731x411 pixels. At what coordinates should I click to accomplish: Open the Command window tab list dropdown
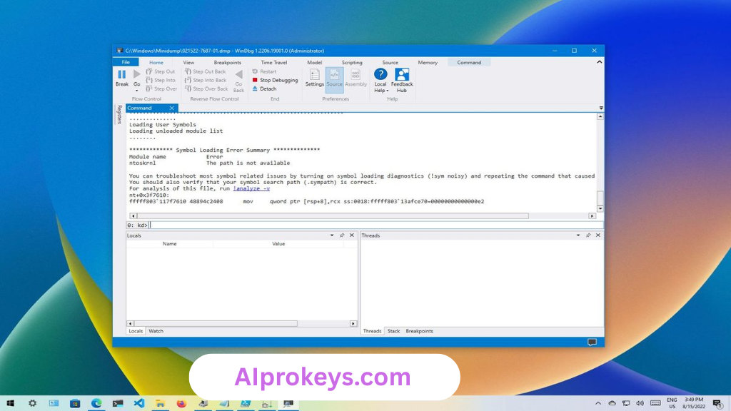(601, 108)
